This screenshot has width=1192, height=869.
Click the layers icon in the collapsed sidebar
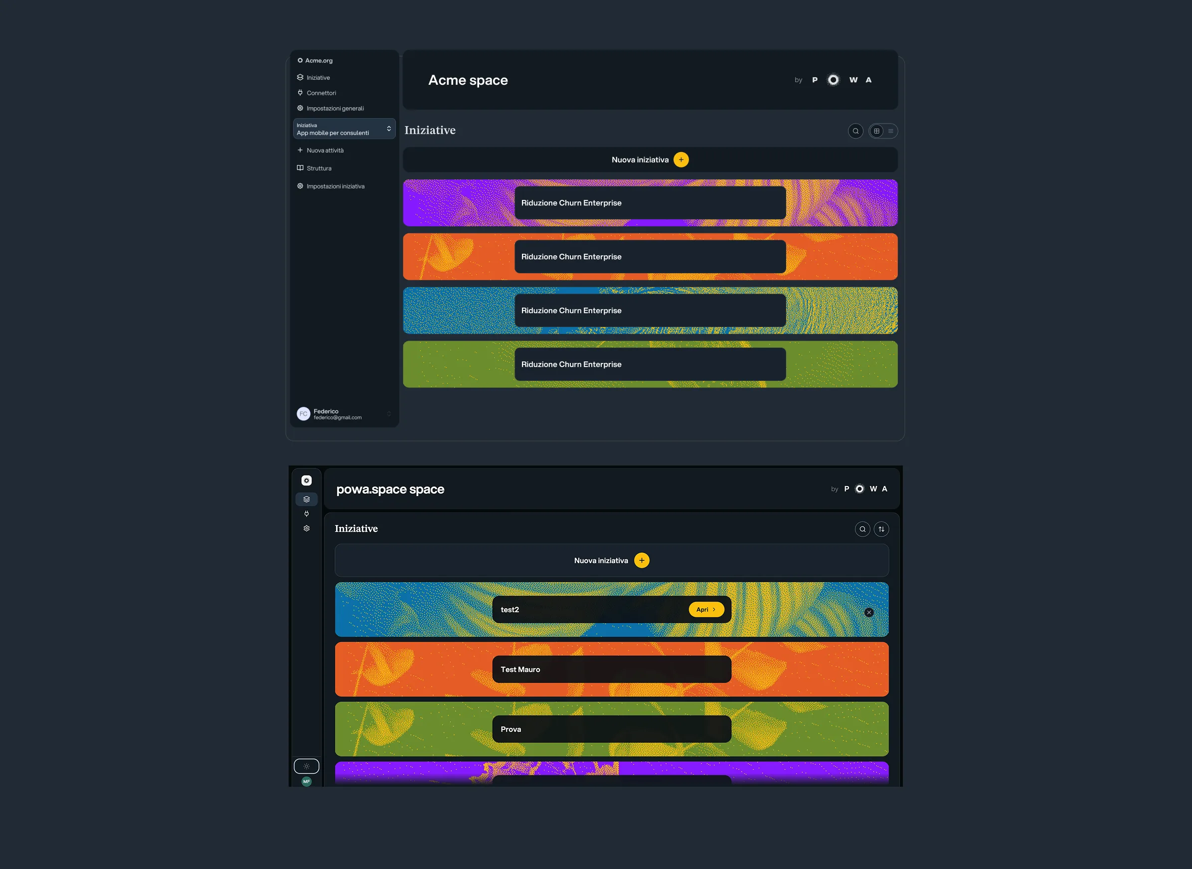click(x=307, y=499)
